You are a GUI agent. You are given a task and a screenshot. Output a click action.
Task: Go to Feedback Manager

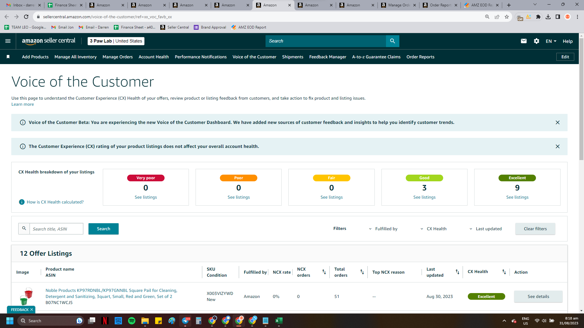(328, 57)
